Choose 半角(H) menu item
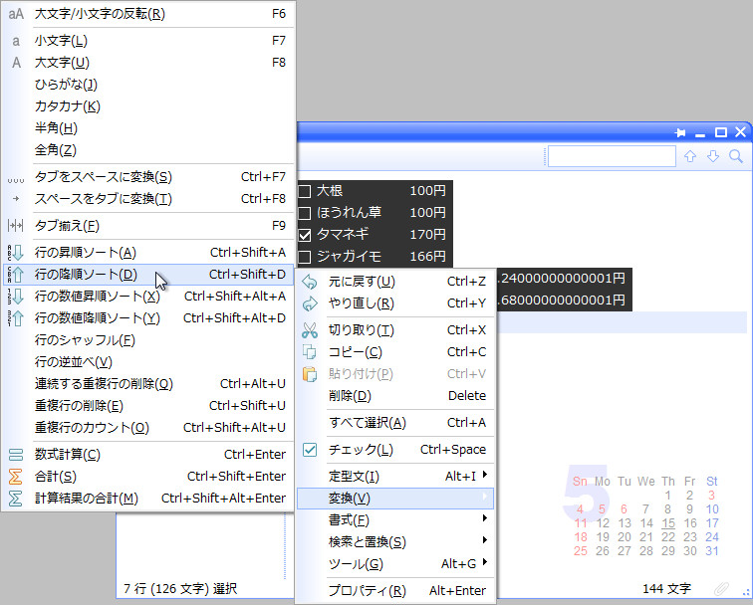The width and height of the screenshot is (753, 605). tap(147, 128)
